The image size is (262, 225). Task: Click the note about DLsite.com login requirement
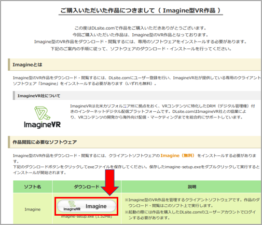click(190, 215)
